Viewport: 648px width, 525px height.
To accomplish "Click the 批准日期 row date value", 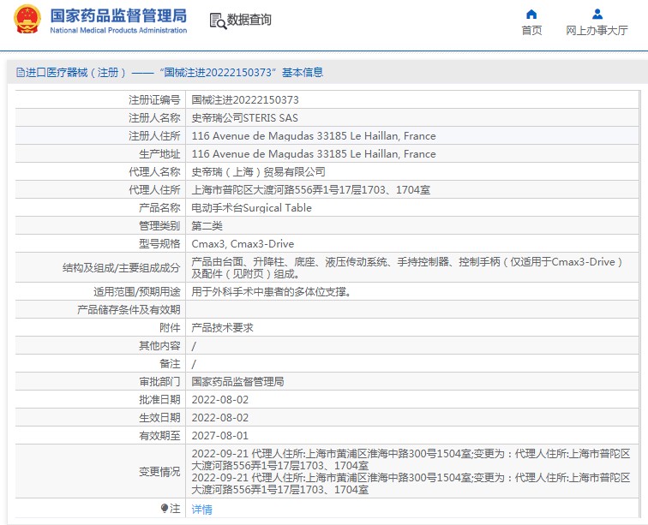I will 219,400.
